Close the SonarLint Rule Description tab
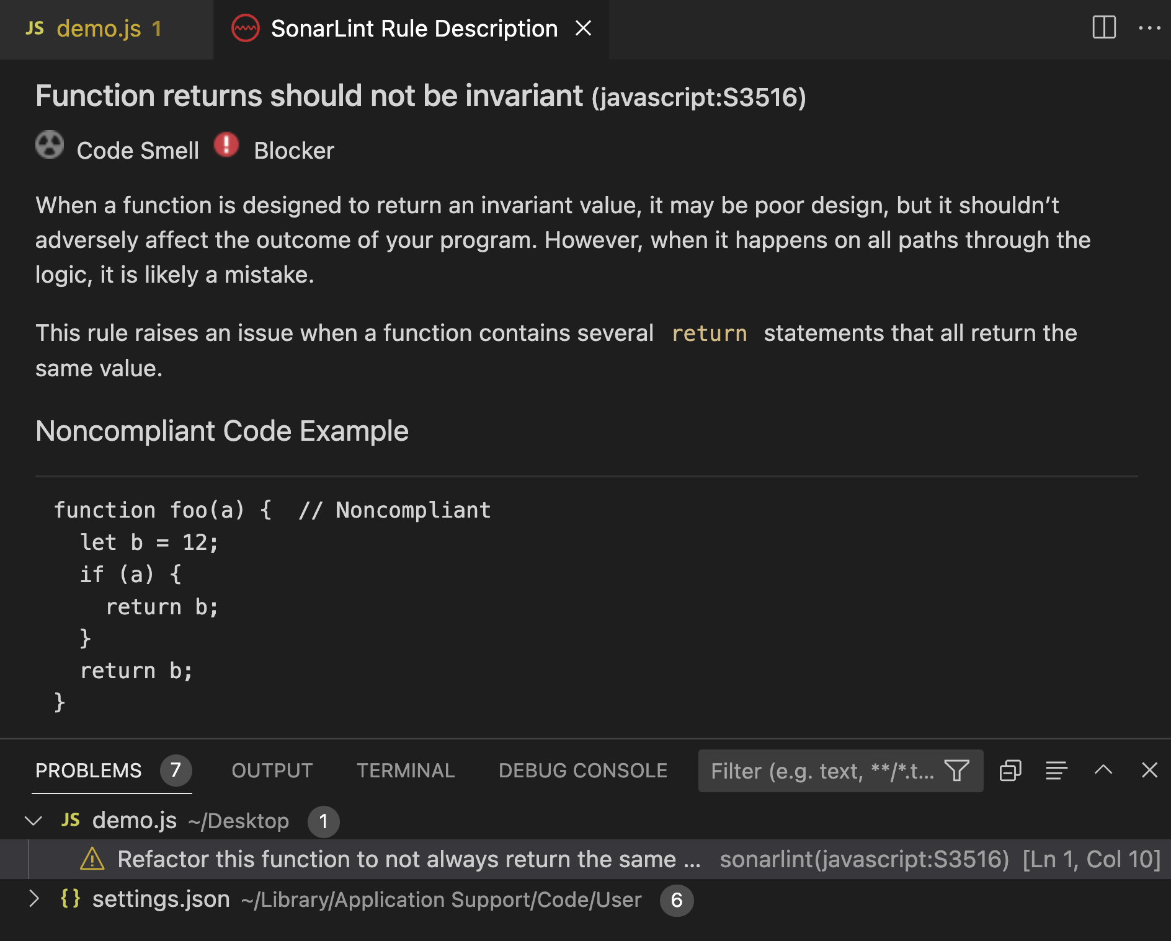This screenshot has width=1171, height=941. pos(583,29)
